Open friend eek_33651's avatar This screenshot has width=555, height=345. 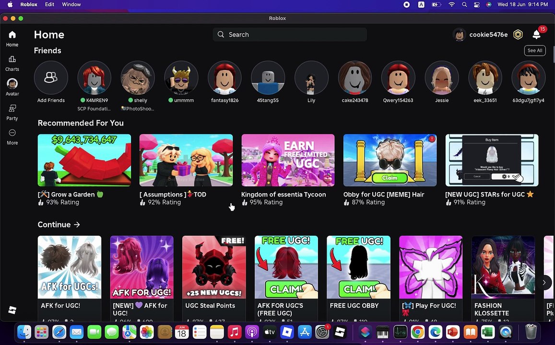485,78
